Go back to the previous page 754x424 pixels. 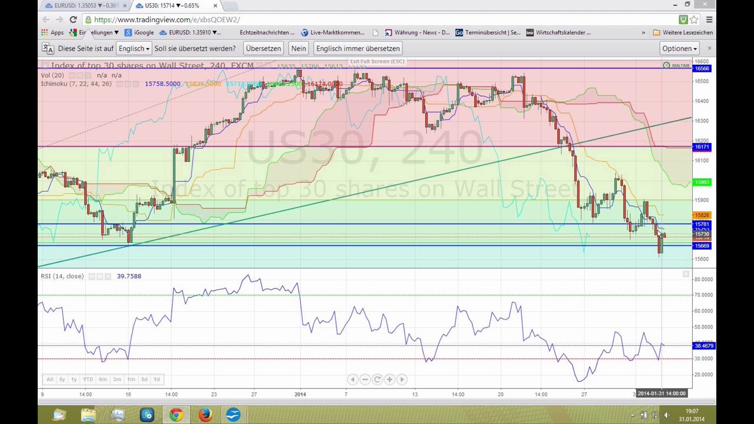(46, 19)
